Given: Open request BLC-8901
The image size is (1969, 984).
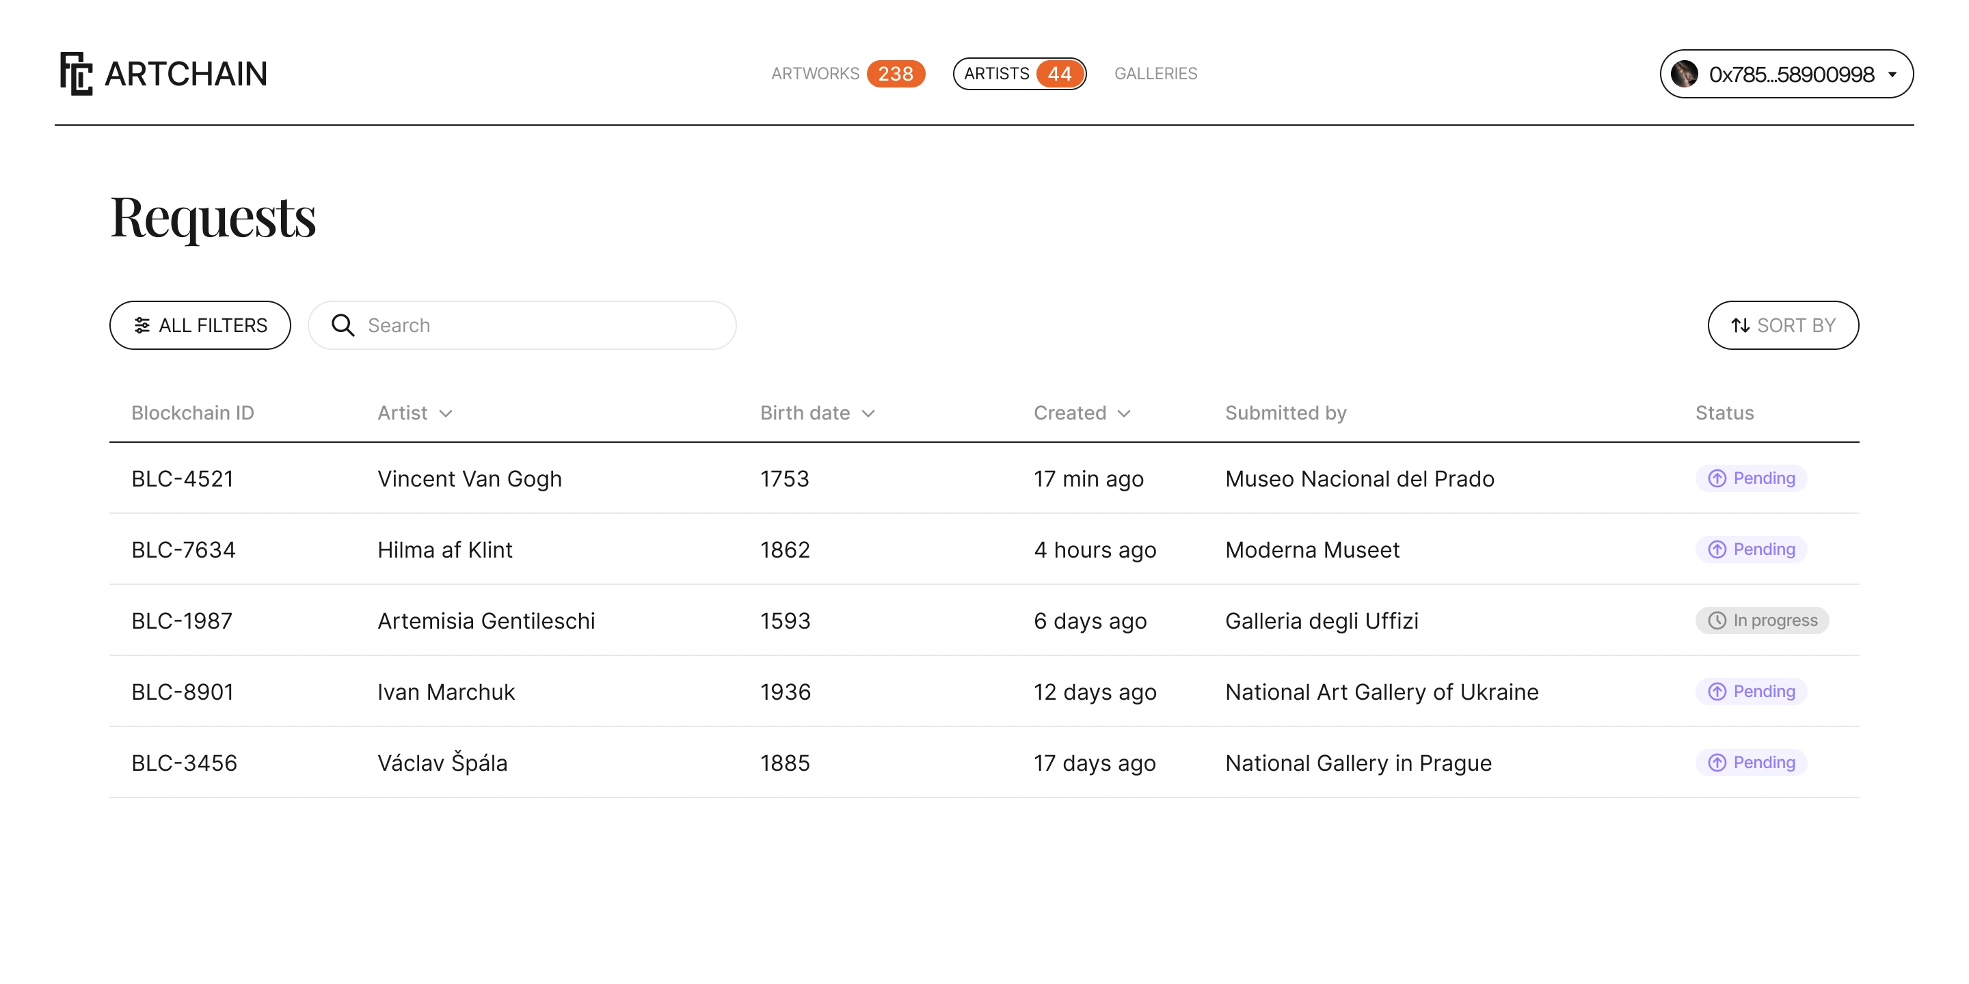Looking at the screenshot, I should tap(182, 692).
